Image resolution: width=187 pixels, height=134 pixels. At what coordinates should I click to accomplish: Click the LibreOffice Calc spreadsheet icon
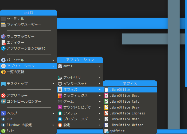click(106, 102)
